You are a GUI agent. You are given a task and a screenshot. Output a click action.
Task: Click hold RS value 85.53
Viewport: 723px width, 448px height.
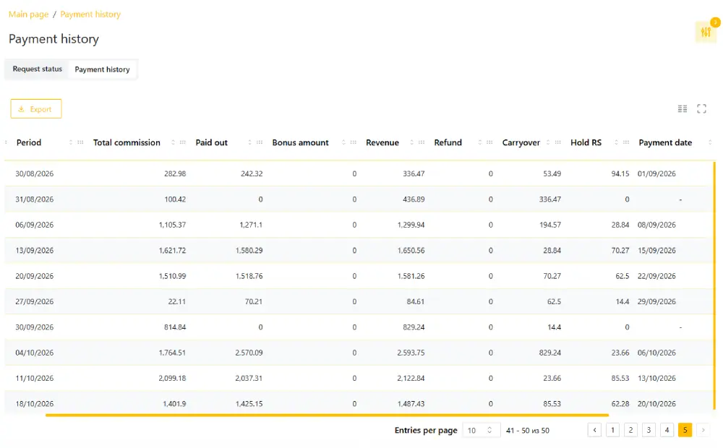(620, 378)
